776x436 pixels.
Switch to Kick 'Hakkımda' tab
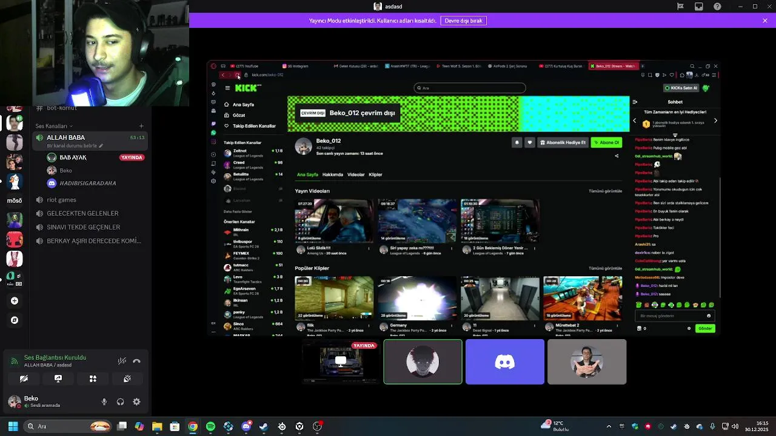[332, 174]
